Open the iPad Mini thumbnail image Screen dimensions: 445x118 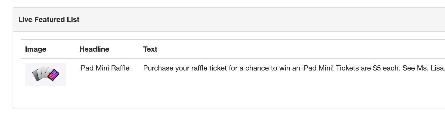coord(45,74)
